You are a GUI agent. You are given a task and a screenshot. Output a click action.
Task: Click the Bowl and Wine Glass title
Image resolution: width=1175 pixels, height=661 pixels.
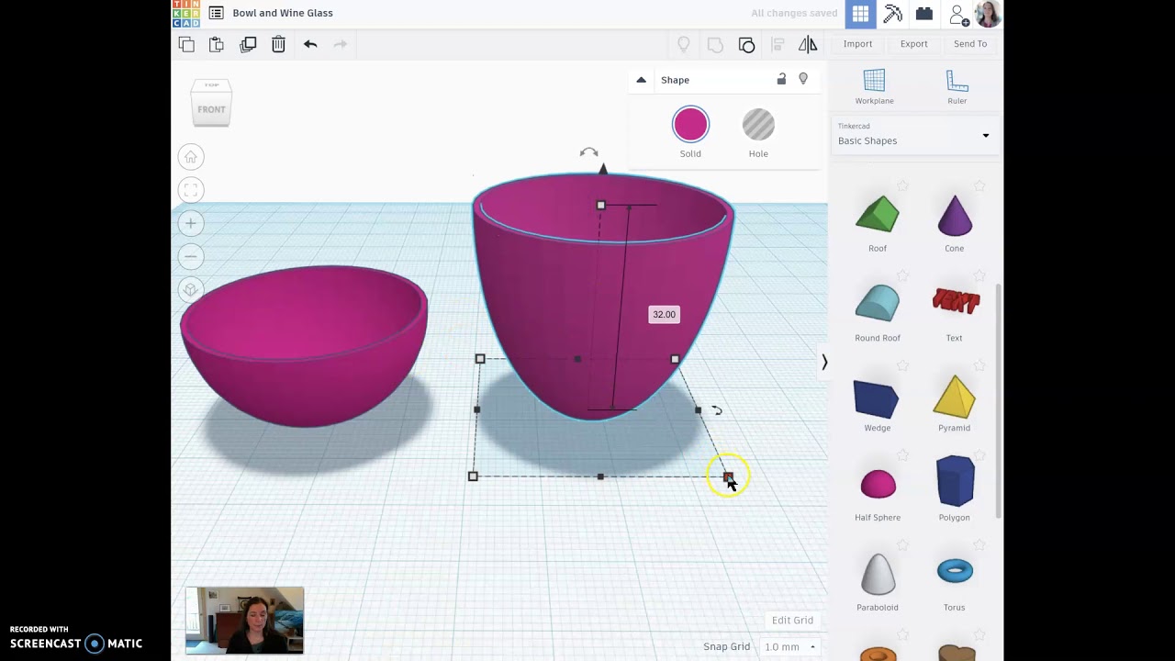pyautogui.click(x=283, y=13)
